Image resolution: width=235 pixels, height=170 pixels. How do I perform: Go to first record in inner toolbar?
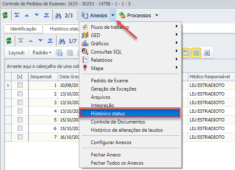21,41
